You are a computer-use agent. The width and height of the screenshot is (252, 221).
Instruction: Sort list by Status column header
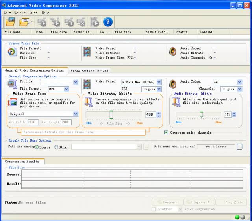pyautogui.click(x=185, y=32)
